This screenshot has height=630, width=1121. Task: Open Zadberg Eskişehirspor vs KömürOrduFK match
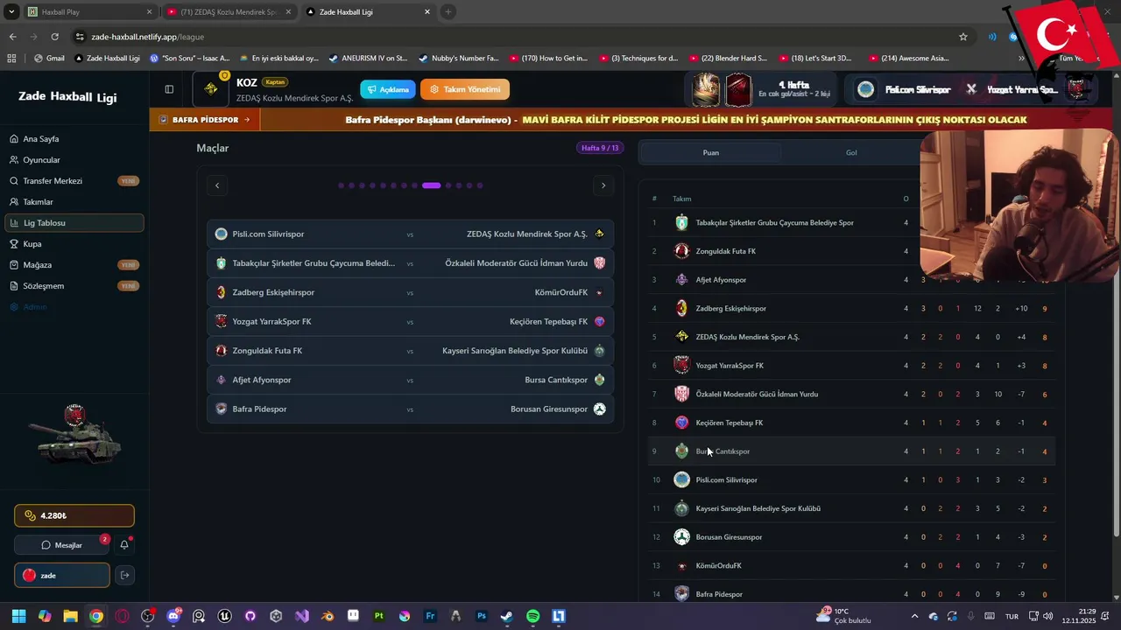(x=410, y=292)
